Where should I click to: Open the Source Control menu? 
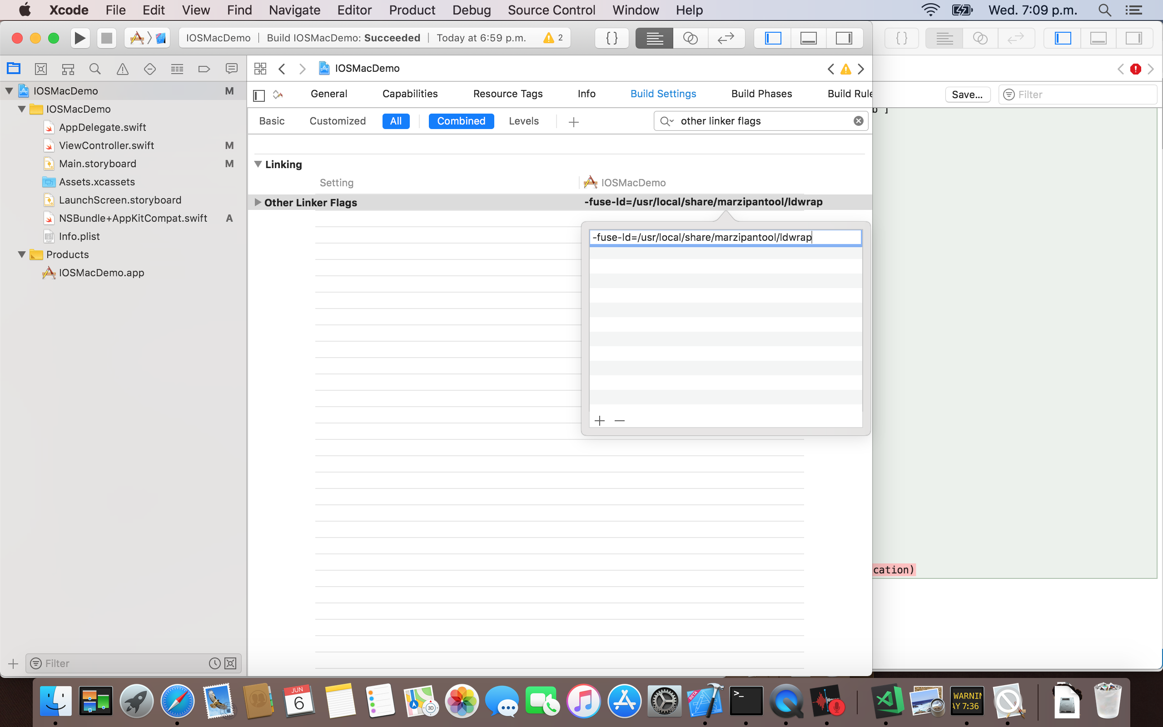551,10
